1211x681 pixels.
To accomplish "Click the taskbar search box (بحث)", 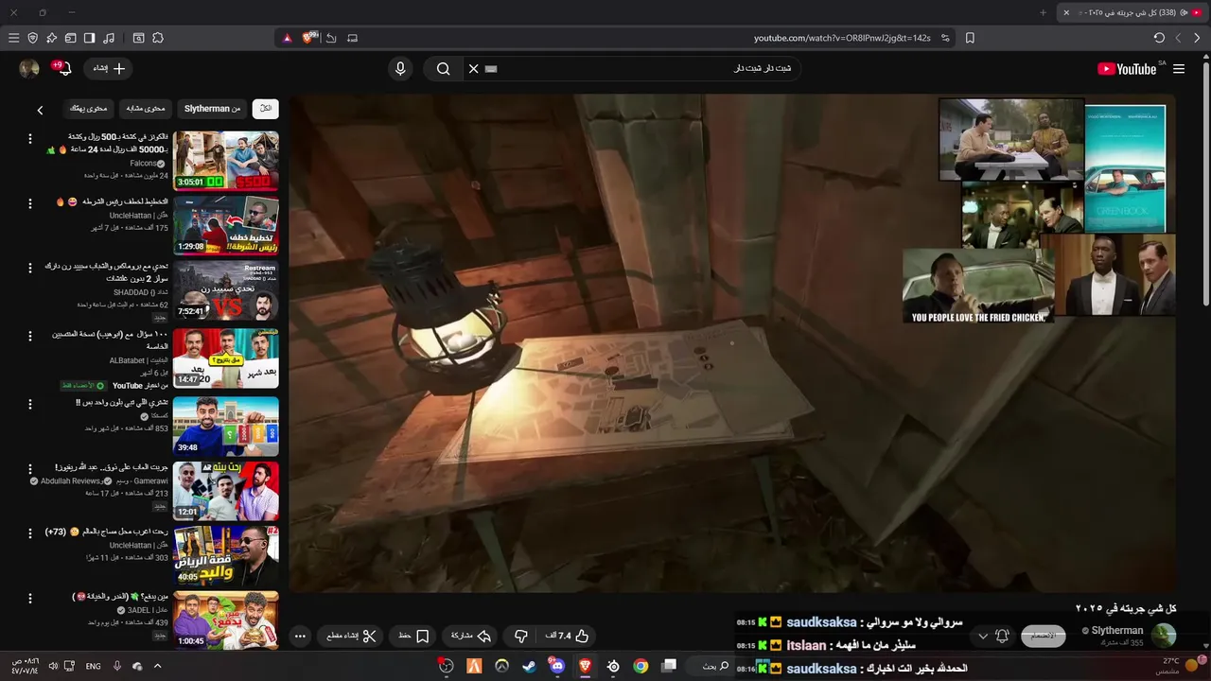I will pos(714,666).
